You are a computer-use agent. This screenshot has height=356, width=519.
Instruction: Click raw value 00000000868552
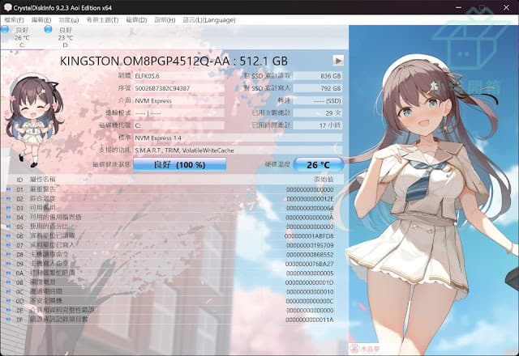310,255
